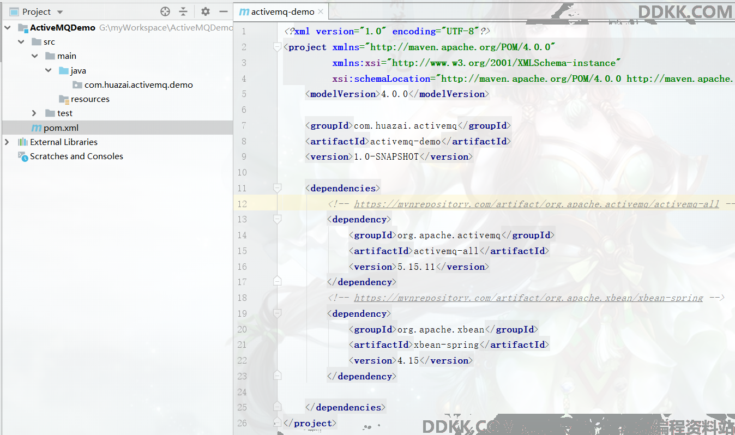Select the resources tree item
Screen dimensions: 735x435
coord(90,99)
